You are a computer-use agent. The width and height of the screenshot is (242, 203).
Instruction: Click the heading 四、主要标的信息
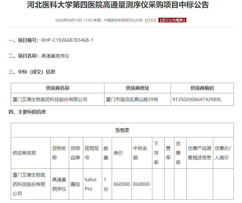point(27,112)
